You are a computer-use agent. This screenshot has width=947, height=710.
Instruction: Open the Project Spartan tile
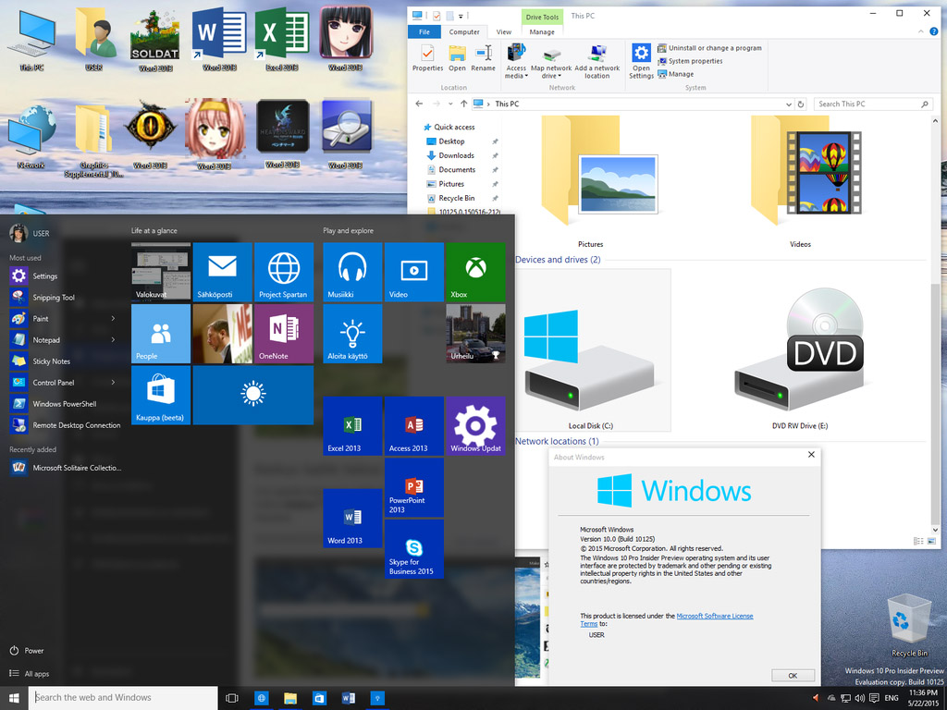click(284, 272)
